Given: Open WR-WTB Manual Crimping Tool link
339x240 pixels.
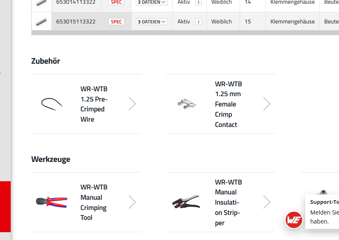Looking at the screenshot, I should pyautogui.click(x=94, y=202).
